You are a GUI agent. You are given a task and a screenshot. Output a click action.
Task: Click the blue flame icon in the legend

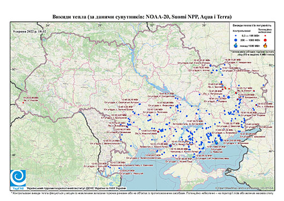click(x=236, y=45)
